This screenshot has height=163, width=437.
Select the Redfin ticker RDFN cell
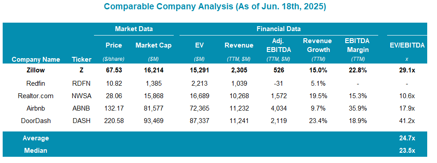[x=82, y=83]
